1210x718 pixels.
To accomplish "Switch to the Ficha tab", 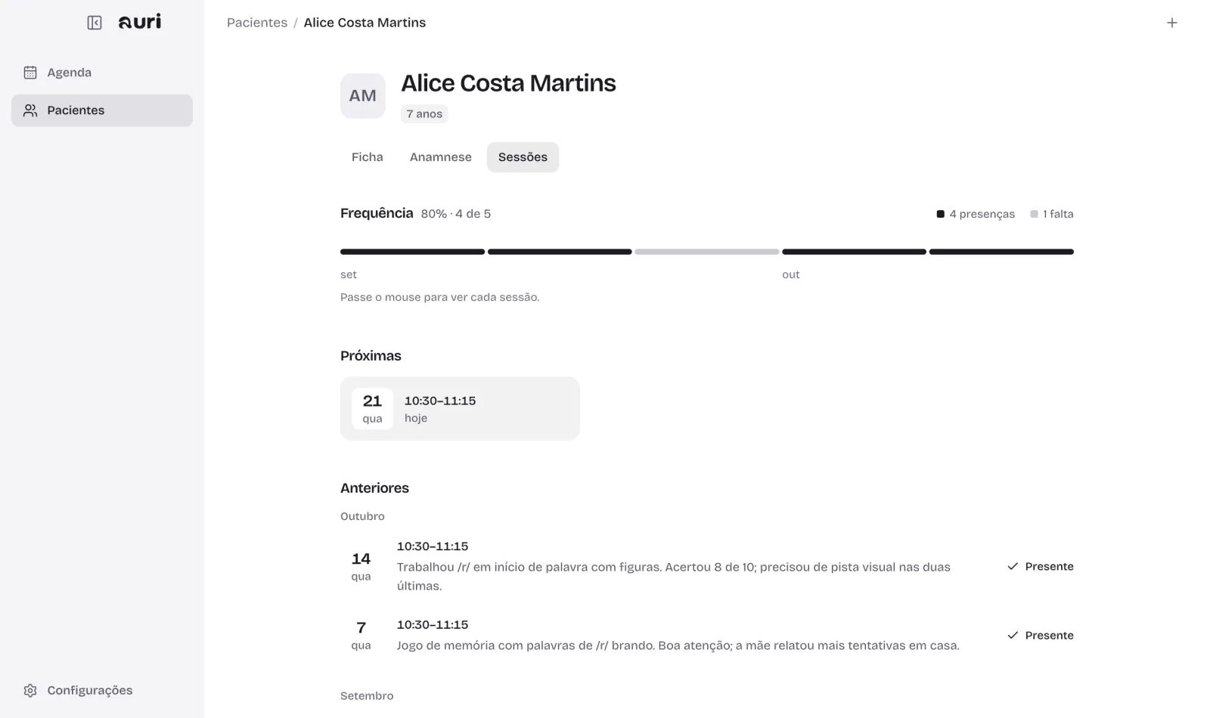I will [x=367, y=157].
